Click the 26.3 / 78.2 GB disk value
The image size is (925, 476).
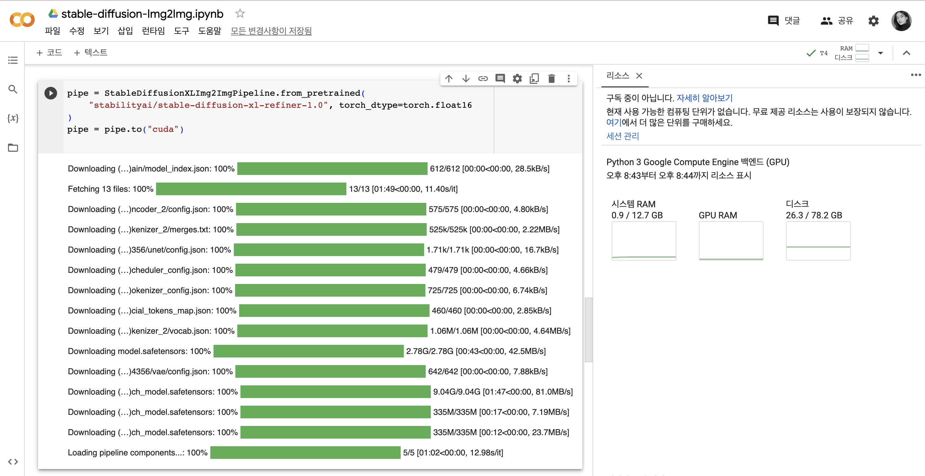click(814, 215)
